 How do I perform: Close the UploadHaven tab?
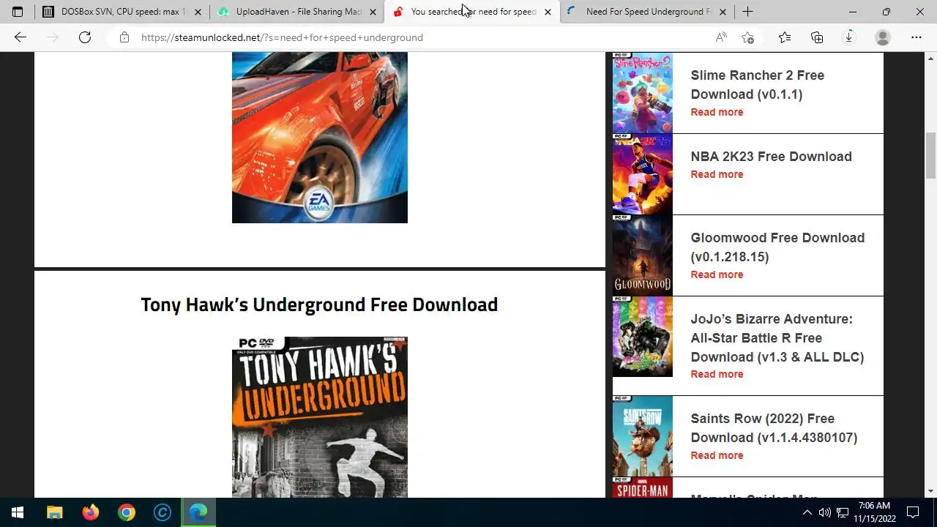click(x=373, y=12)
